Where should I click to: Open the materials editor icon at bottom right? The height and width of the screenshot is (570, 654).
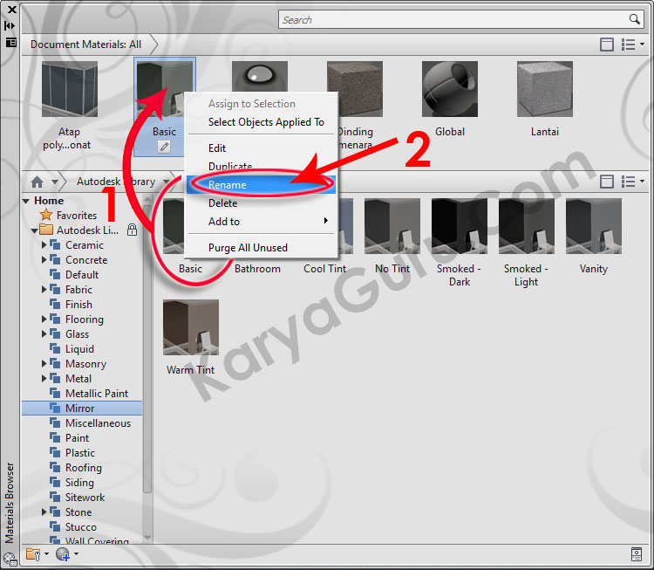[x=637, y=553]
